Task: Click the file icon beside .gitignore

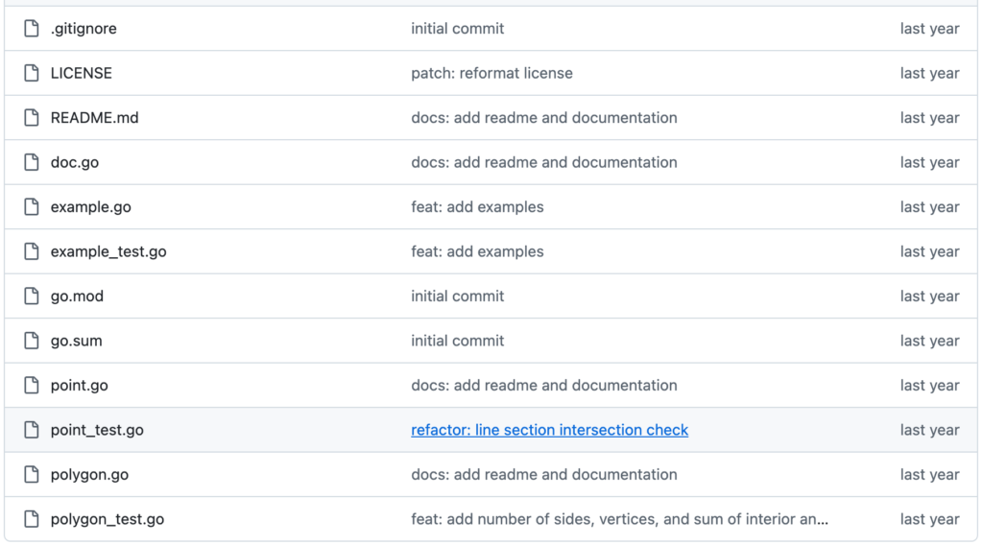Action: click(32, 29)
